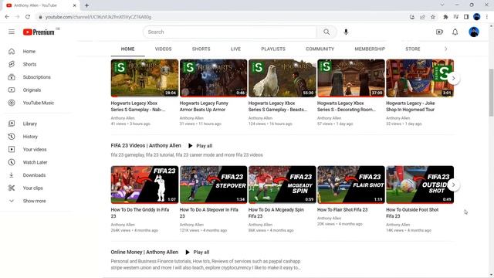Switch to the LIVE channel tab
Screen dimensions: 494x278
pos(235,49)
